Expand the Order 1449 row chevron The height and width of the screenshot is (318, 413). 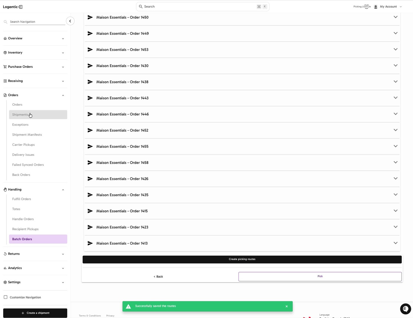pos(396,33)
